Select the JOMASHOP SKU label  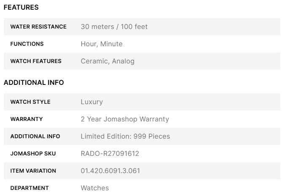point(33,154)
